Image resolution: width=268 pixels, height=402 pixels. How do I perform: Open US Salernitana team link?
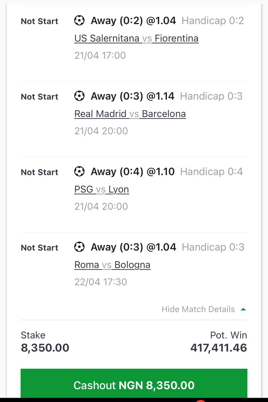tap(107, 39)
